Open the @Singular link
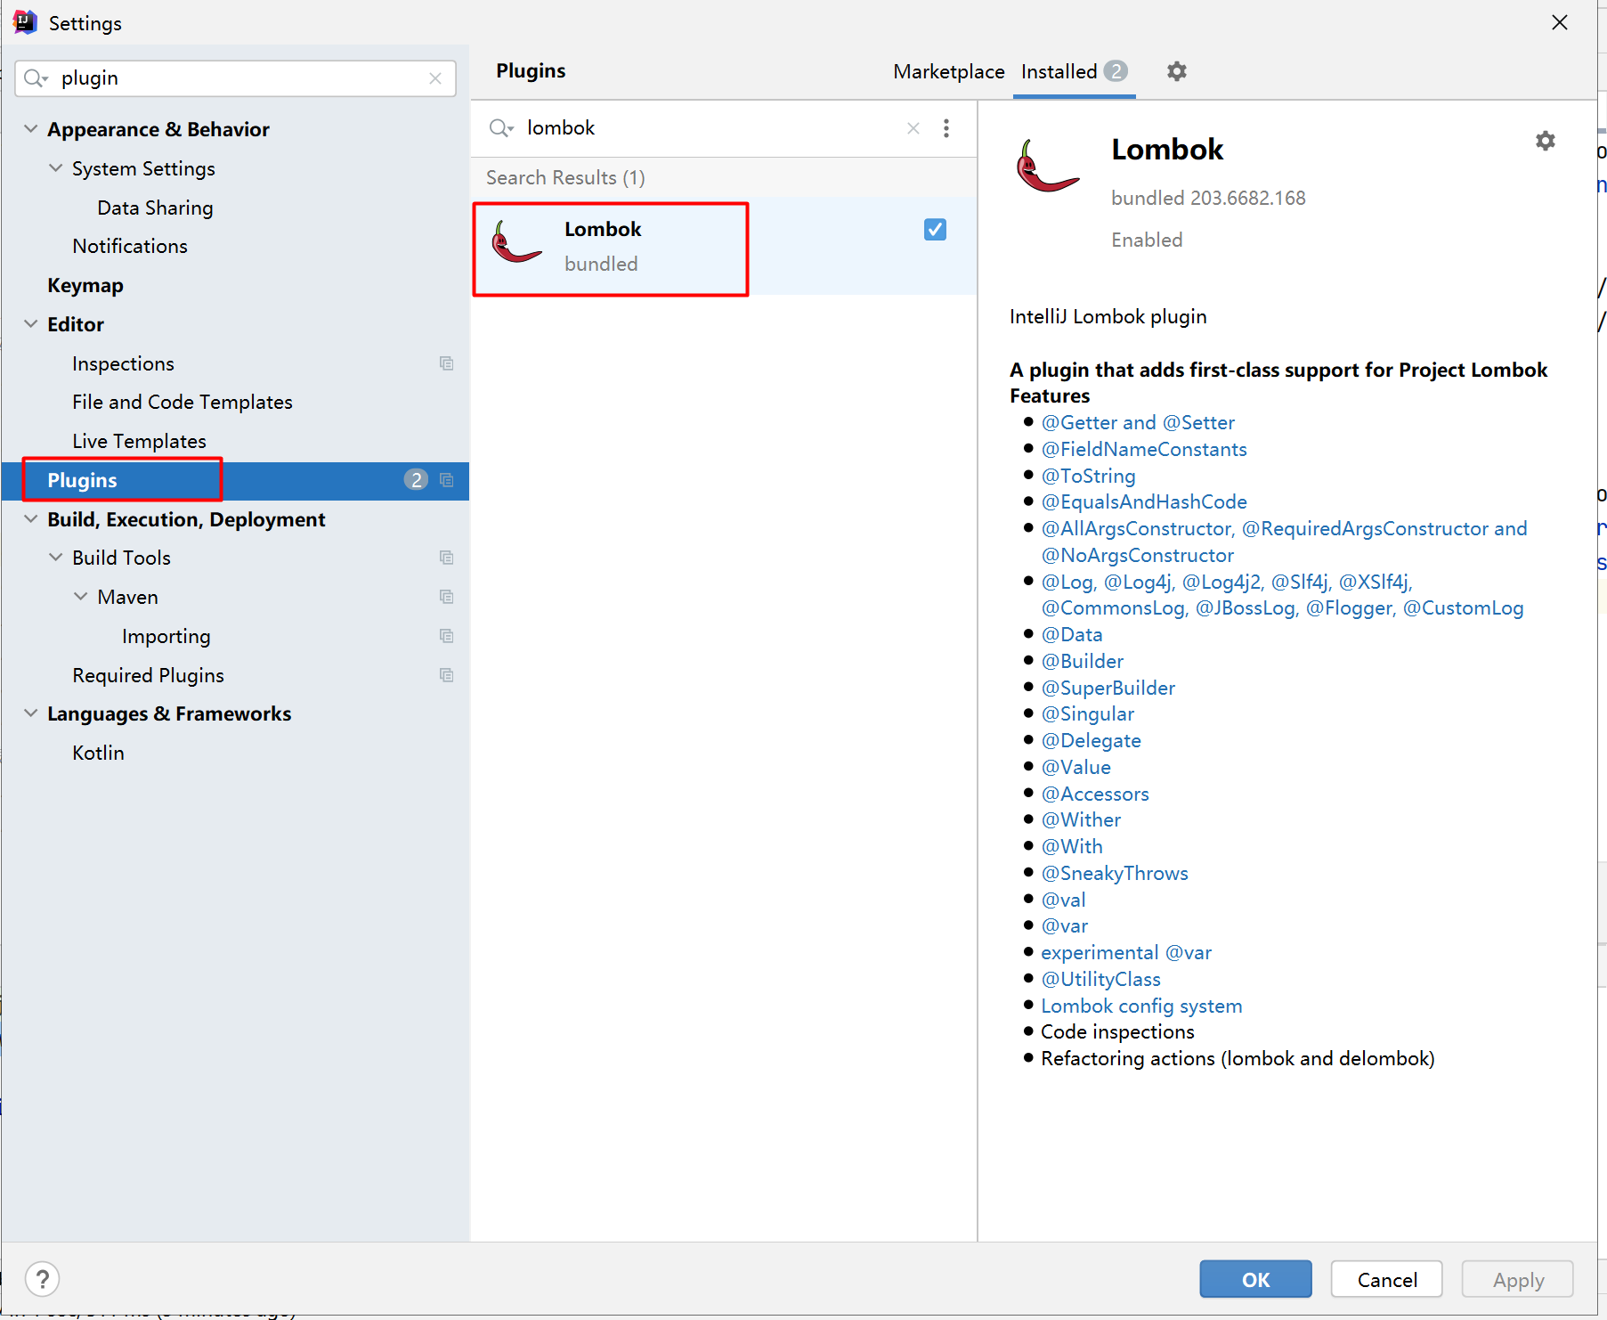This screenshot has width=1607, height=1320. (1088, 713)
